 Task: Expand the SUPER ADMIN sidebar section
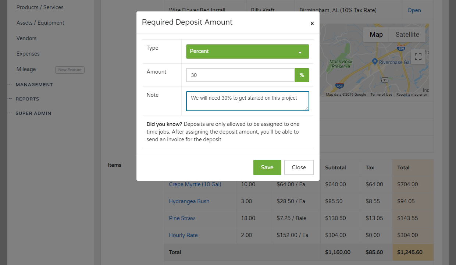(x=33, y=113)
